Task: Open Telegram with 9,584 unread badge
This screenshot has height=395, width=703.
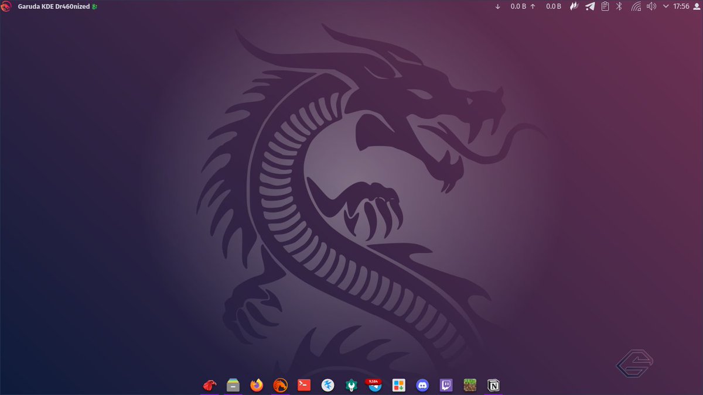Action: [x=375, y=385]
